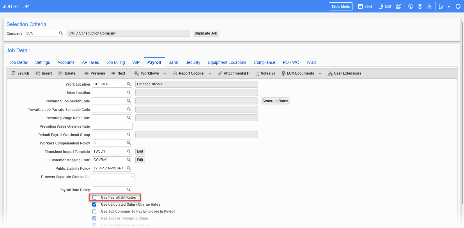The width and height of the screenshot is (464, 228).
Task: Click Duplicate Job button
Action: pyautogui.click(x=206, y=33)
